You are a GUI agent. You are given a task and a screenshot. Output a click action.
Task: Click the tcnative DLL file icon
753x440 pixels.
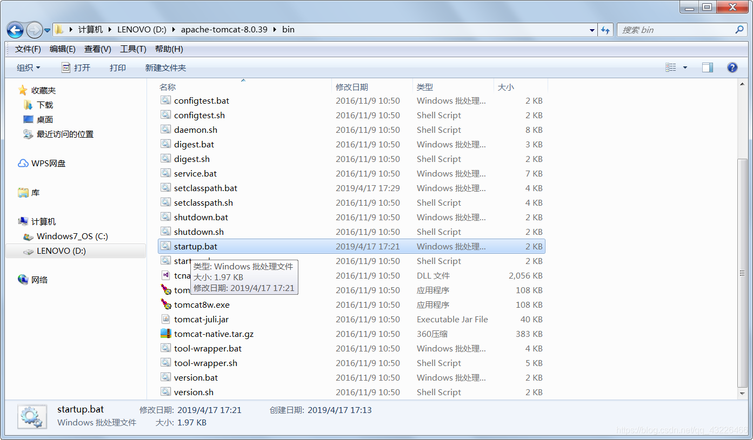[x=165, y=275]
